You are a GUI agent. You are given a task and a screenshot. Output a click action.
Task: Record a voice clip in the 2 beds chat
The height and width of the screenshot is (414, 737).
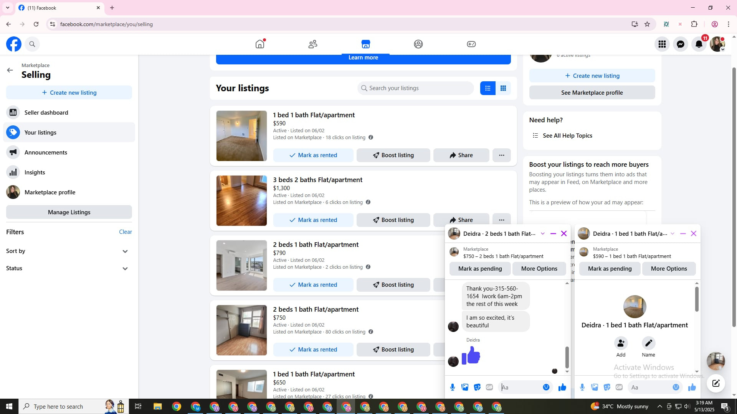pos(453,388)
